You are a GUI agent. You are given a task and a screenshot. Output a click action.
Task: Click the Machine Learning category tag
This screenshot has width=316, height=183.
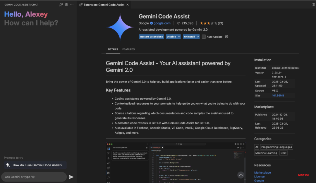266,153
